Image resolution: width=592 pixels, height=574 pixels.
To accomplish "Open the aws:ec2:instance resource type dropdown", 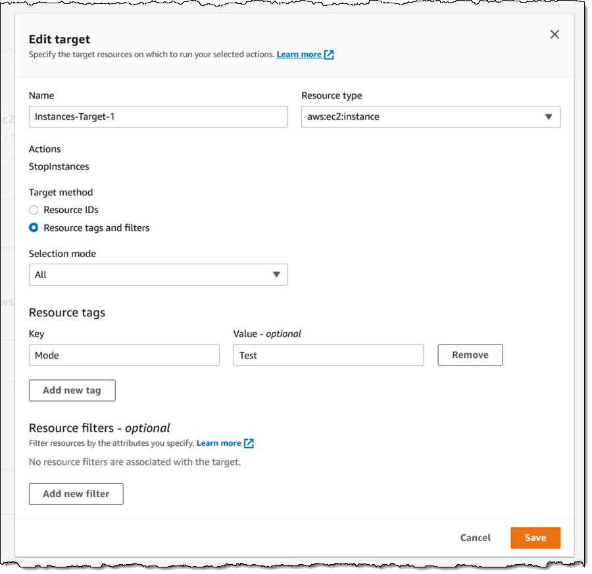I will click(x=430, y=117).
